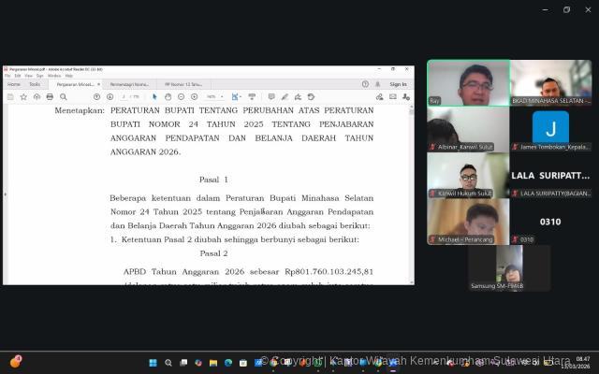Open the Windows Start menu
This screenshot has width=599, height=374.
coord(153,363)
